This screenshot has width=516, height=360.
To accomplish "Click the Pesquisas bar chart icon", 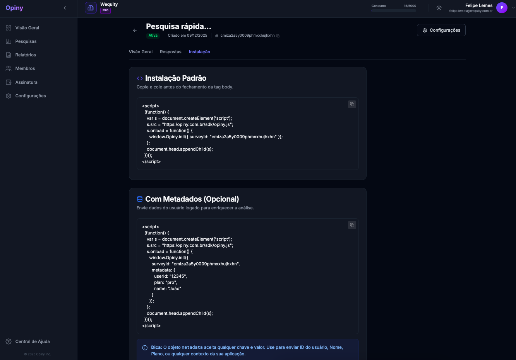I will pyautogui.click(x=9, y=41).
